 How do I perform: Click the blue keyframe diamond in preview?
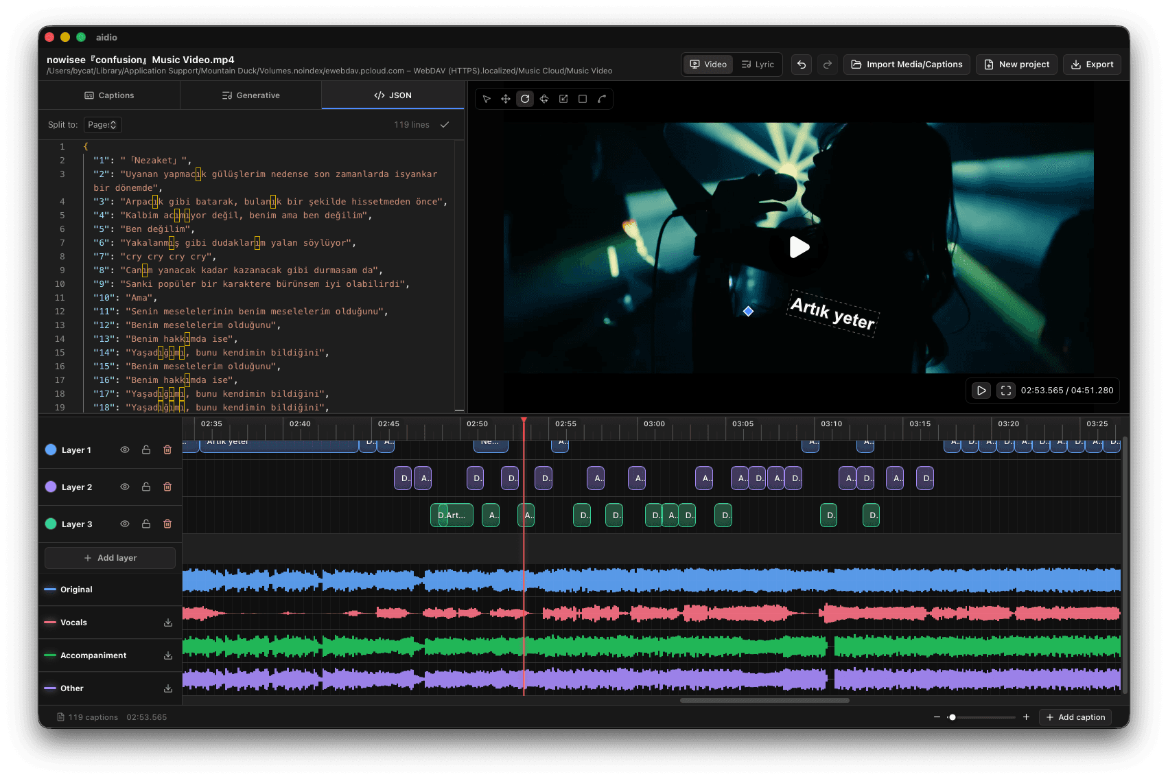[748, 312]
